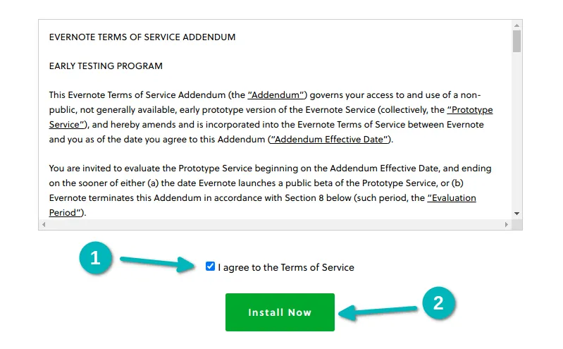Viewport: 563px width, 349px height.
Task: Click the horizontal scrollbar left arrow
Action: 44,224
